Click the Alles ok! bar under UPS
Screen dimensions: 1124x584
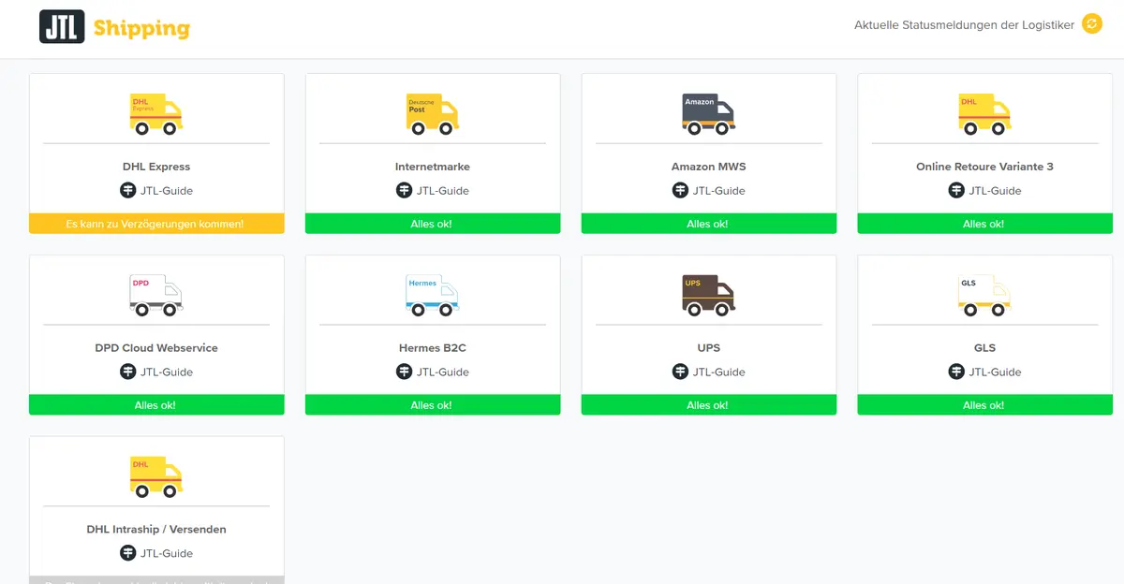[709, 405]
